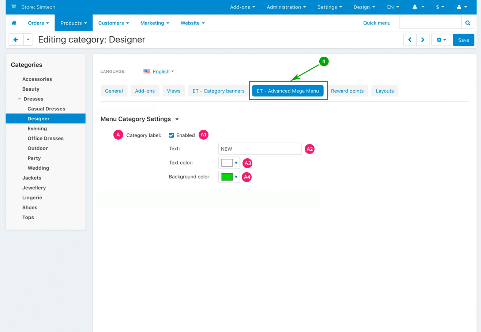Screen dimensions: 481x332
Task: Switch to the ET - Category banners tab
Action: (x=218, y=91)
